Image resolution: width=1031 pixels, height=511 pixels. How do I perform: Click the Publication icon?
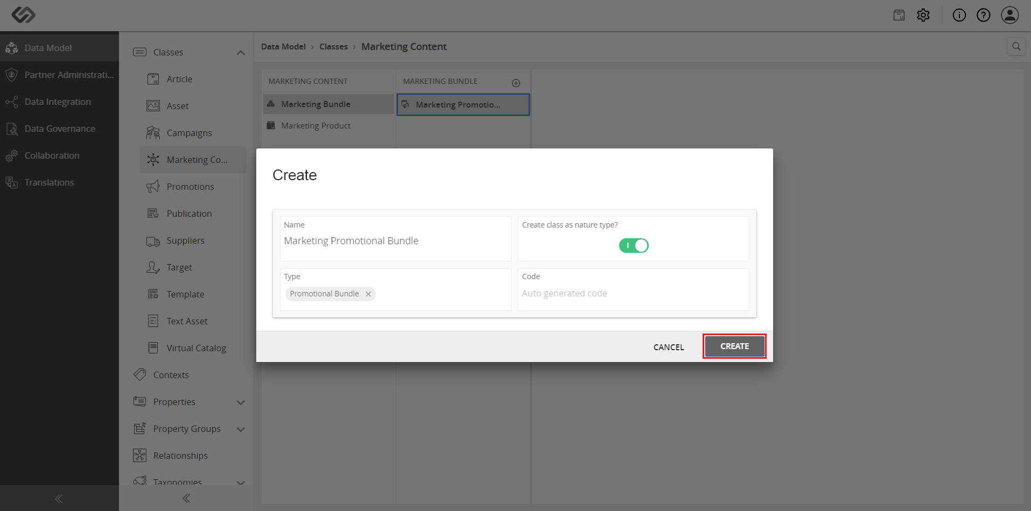153,214
